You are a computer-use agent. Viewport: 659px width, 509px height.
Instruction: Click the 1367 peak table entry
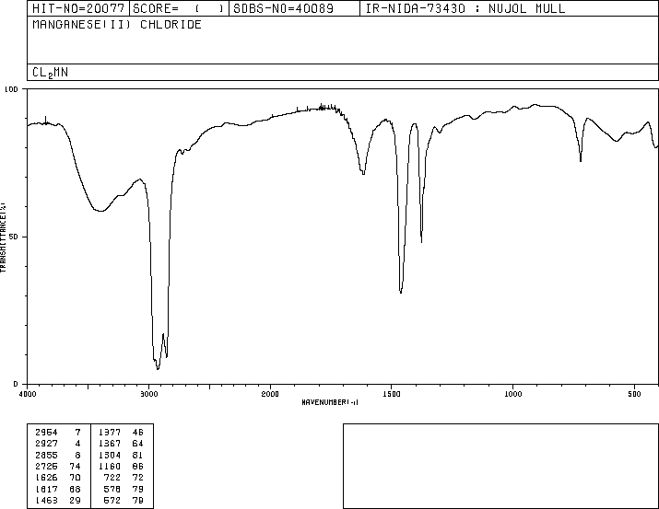click(x=110, y=444)
